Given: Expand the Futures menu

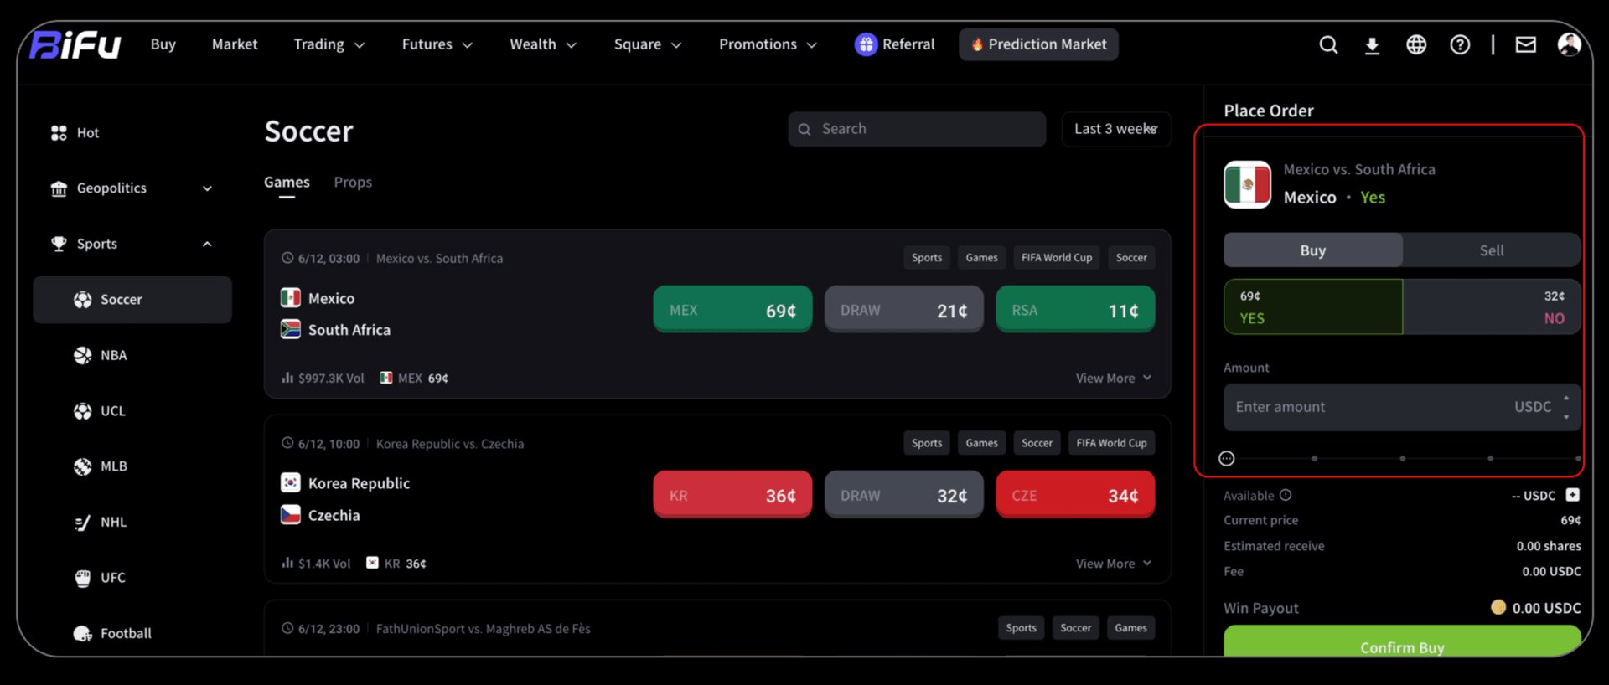Looking at the screenshot, I should pyautogui.click(x=437, y=44).
